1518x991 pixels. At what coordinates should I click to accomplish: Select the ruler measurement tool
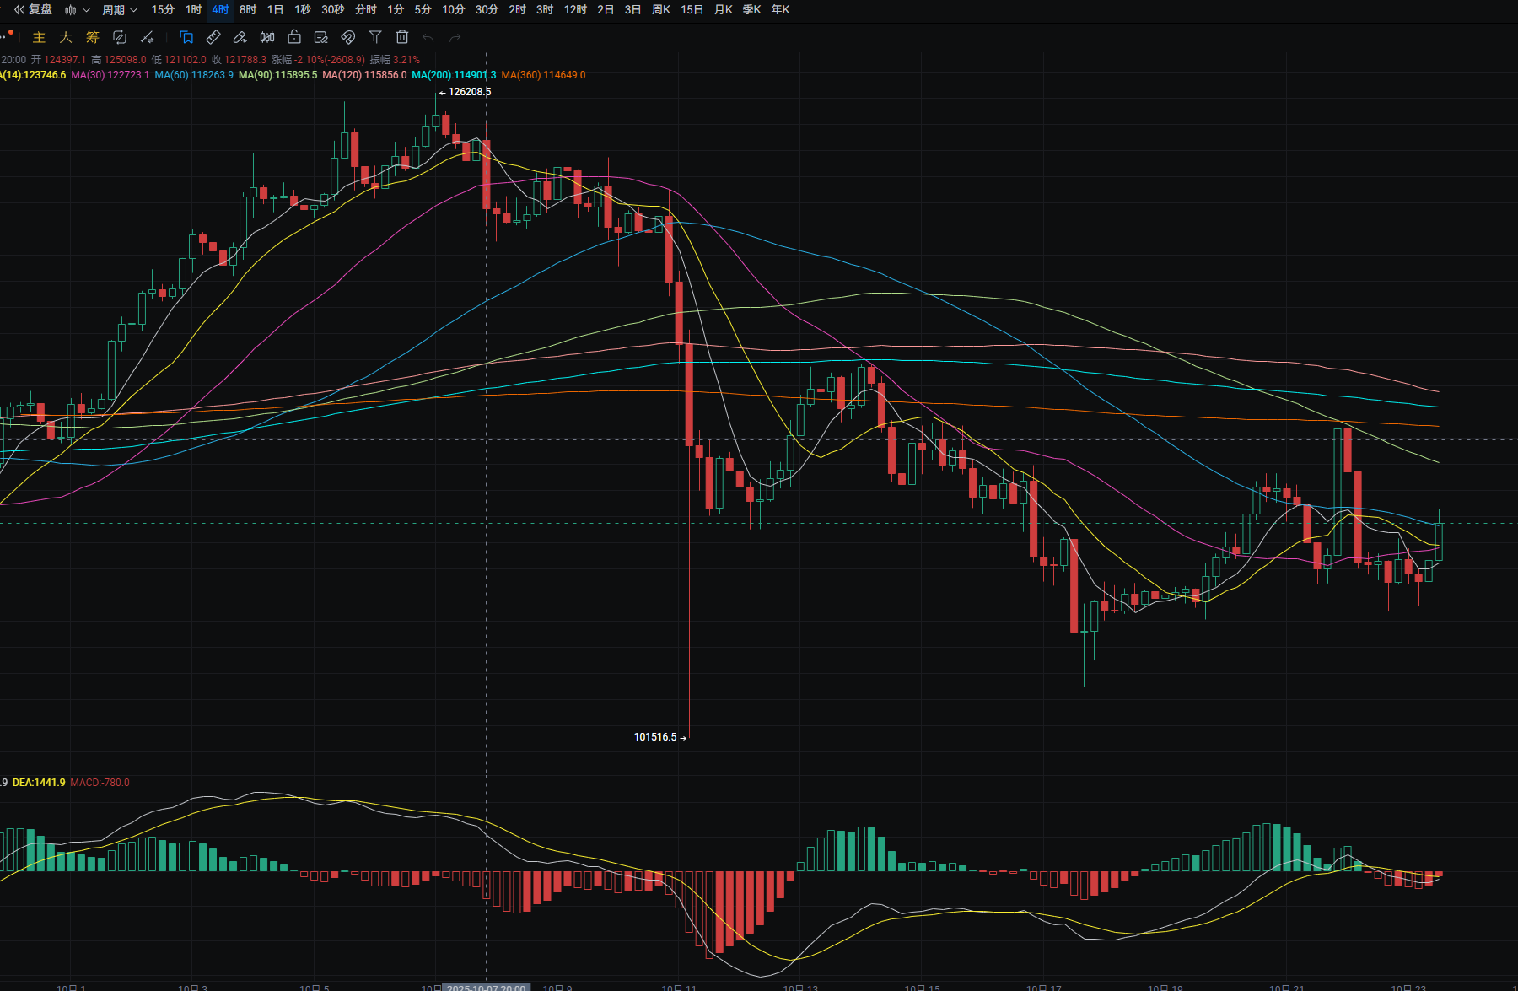pyautogui.click(x=213, y=37)
